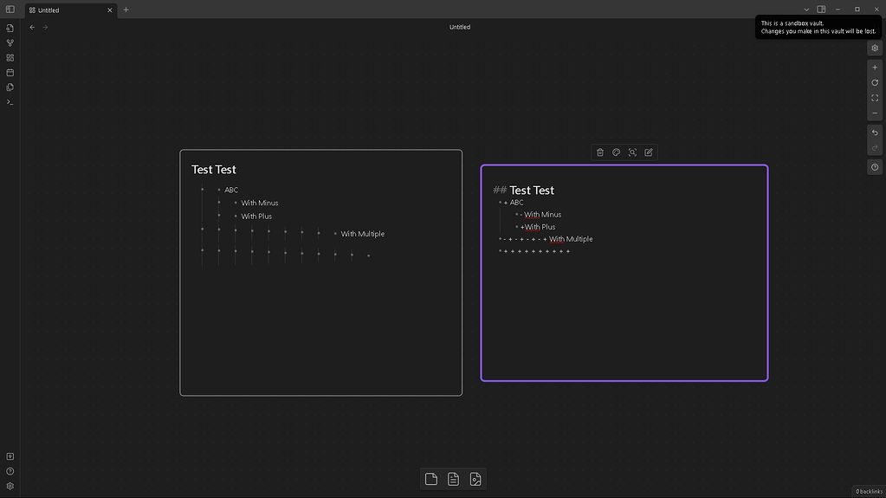This screenshot has height=498, width=886.
Task: Click +With Plus in the purple card
Action: (x=538, y=227)
